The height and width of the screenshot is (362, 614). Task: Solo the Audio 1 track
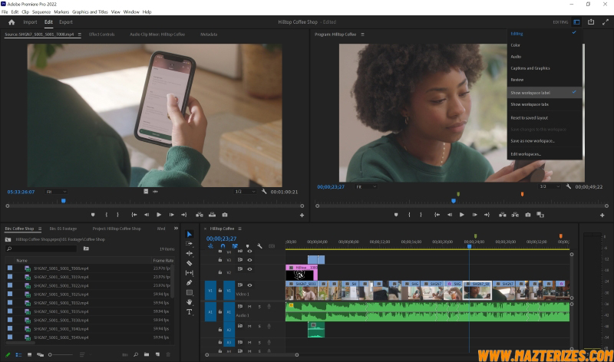[x=259, y=307]
